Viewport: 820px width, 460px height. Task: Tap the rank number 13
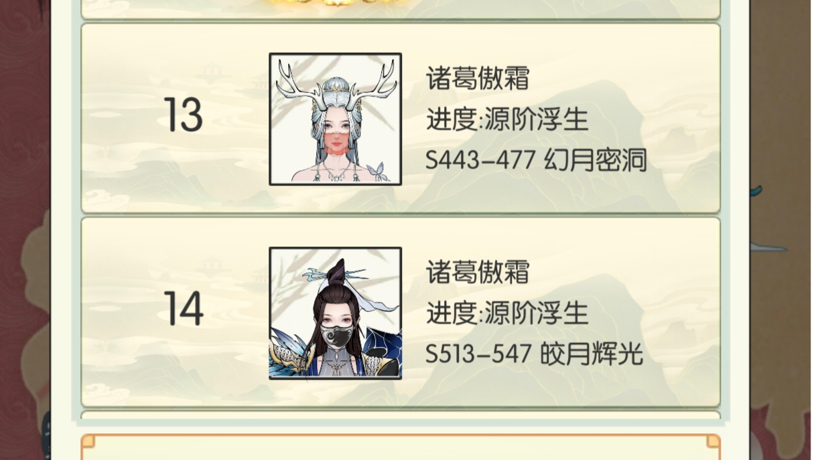pyautogui.click(x=183, y=116)
